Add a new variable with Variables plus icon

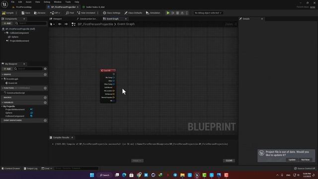(x=45, y=102)
